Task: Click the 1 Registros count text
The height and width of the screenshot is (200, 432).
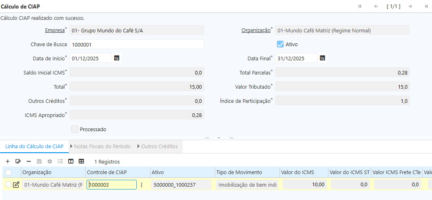Action: coord(107,162)
